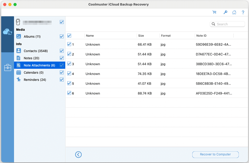Click Note ID 59D96E39-6E82-4A...

(213, 44)
